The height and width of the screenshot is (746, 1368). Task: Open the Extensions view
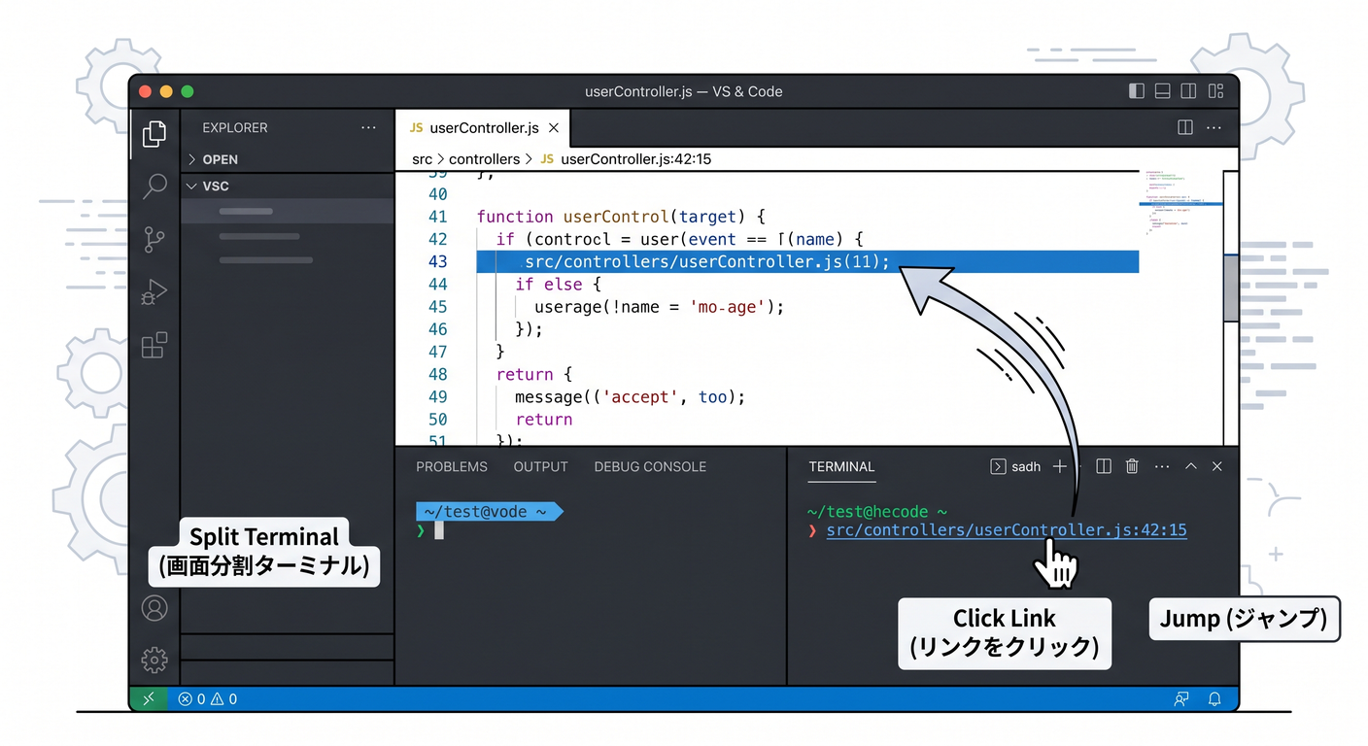[154, 345]
